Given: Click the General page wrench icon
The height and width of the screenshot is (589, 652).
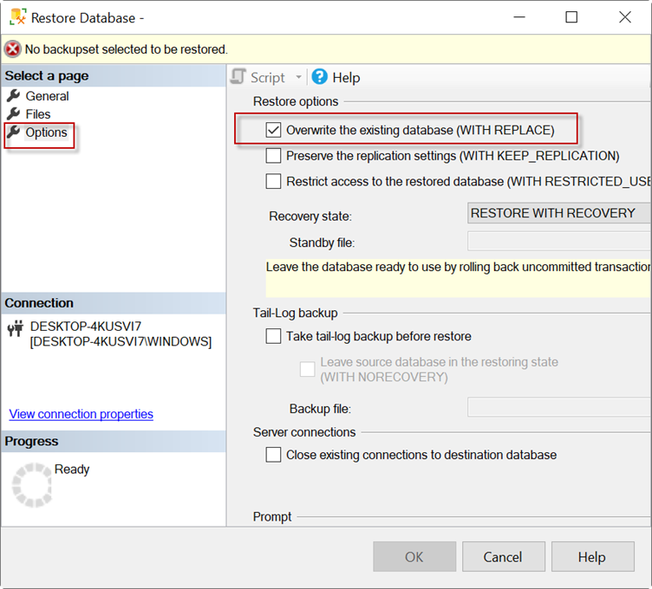Looking at the screenshot, I should coord(14,96).
